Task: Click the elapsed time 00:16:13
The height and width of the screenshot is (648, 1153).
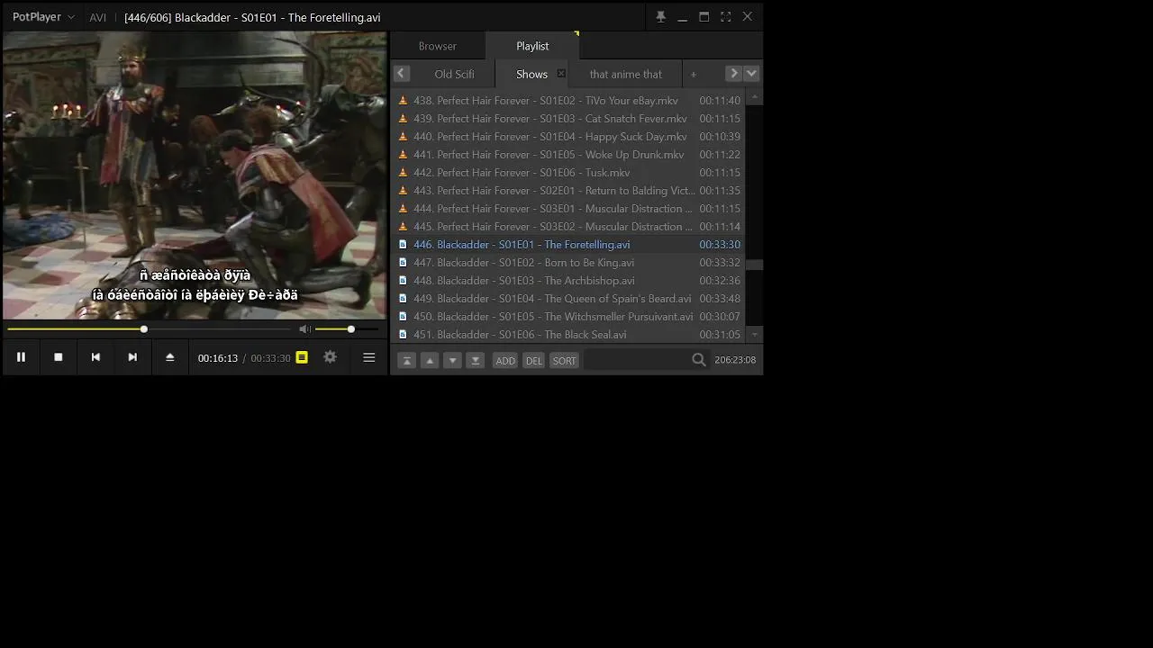Action: (x=218, y=358)
